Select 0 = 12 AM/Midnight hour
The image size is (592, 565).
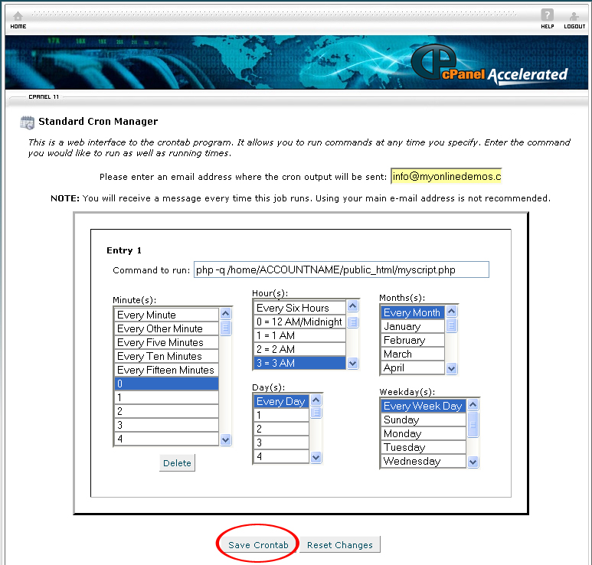click(299, 322)
